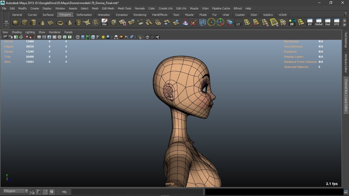Open the RV render view shelf button
The image size is (349, 196).
tap(310, 22)
